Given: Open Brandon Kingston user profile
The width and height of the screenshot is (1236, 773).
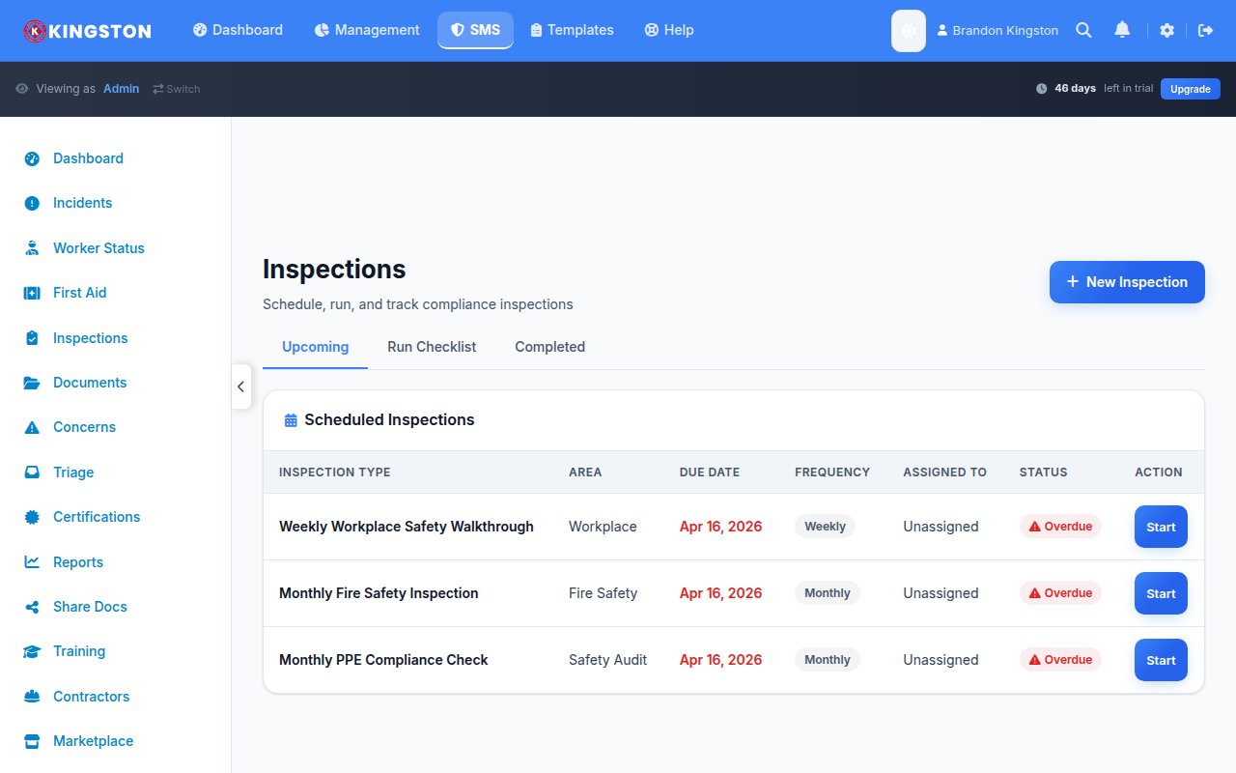Looking at the screenshot, I should click(997, 30).
